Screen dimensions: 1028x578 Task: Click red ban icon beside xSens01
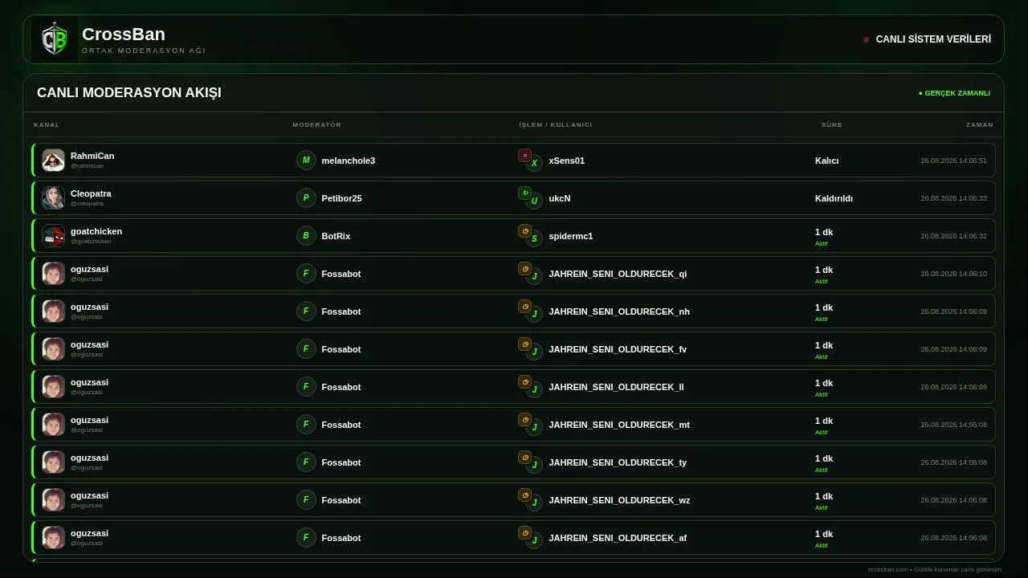pyautogui.click(x=524, y=156)
